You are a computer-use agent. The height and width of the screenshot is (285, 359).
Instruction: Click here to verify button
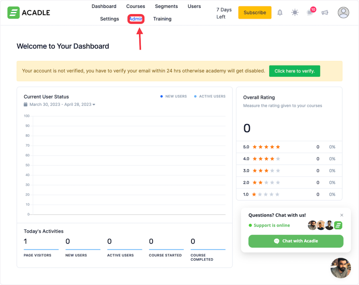[294, 71]
